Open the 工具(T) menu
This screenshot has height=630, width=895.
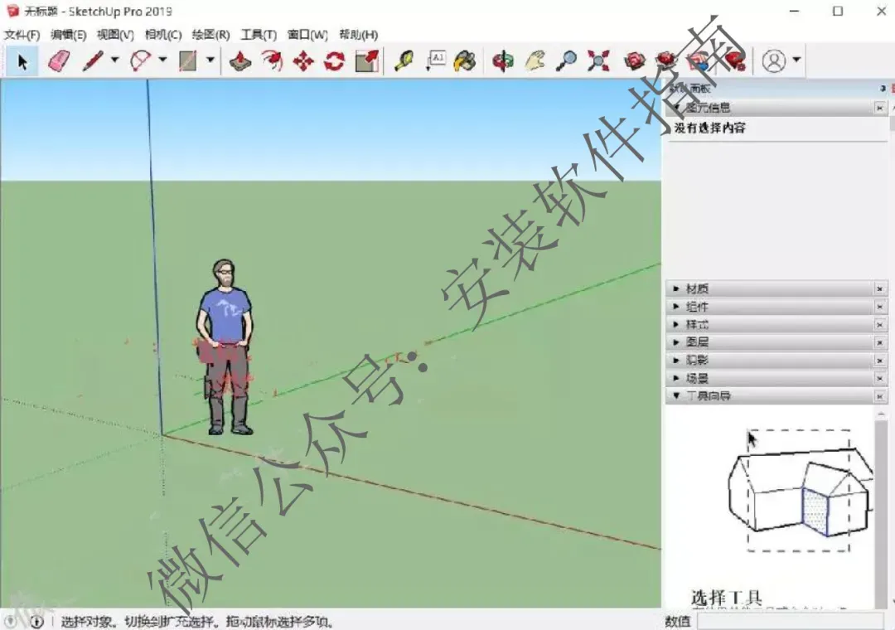[x=258, y=35]
